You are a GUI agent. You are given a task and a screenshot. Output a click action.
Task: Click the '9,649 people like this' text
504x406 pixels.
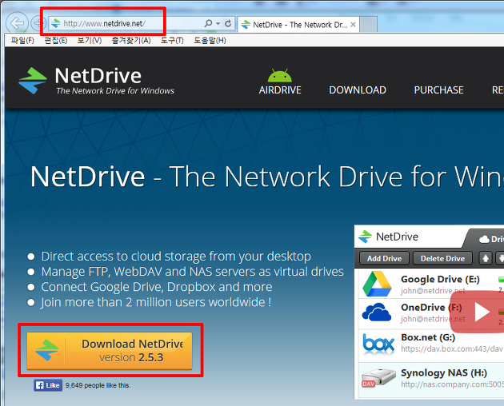pyautogui.click(x=98, y=385)
